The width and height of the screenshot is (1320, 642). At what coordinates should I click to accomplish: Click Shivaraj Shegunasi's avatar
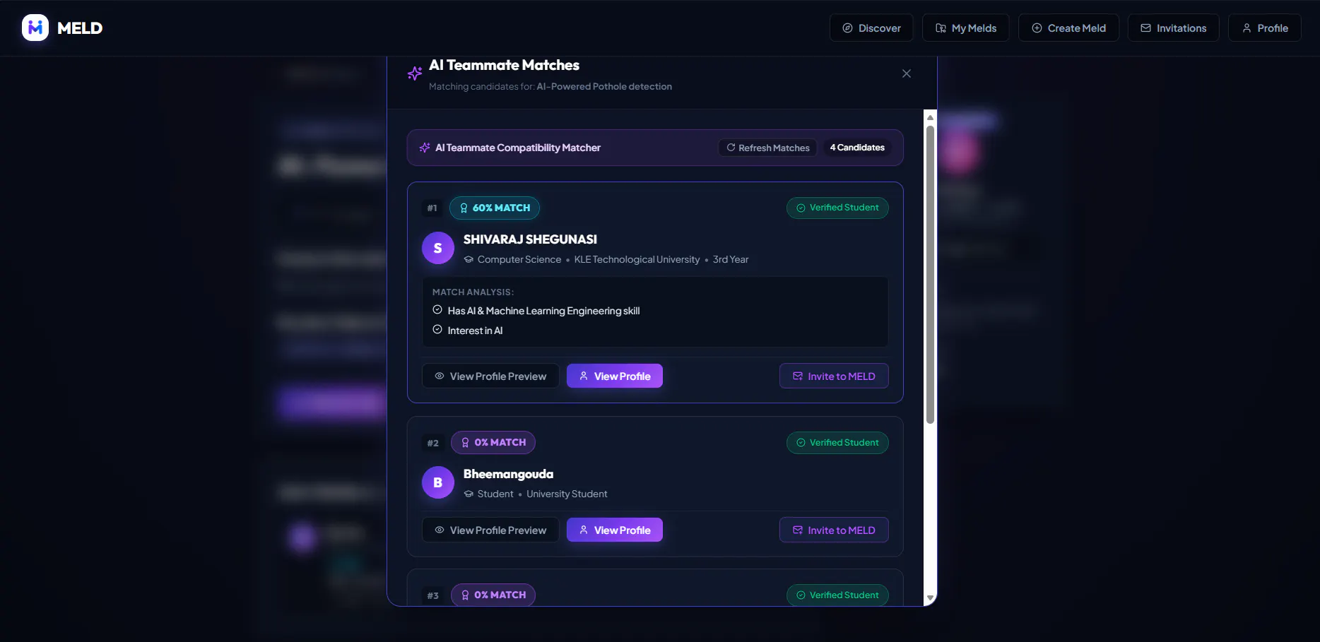438,248
